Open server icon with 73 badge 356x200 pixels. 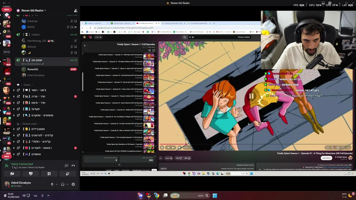tap(7, 24)
